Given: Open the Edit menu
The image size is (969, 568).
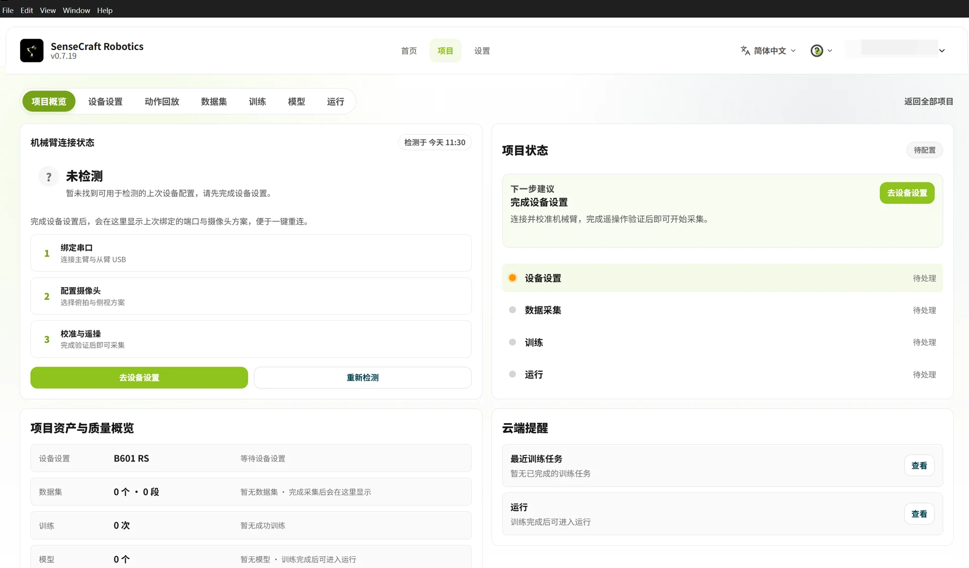Looking at the screenshot, I should pos(27,10).
